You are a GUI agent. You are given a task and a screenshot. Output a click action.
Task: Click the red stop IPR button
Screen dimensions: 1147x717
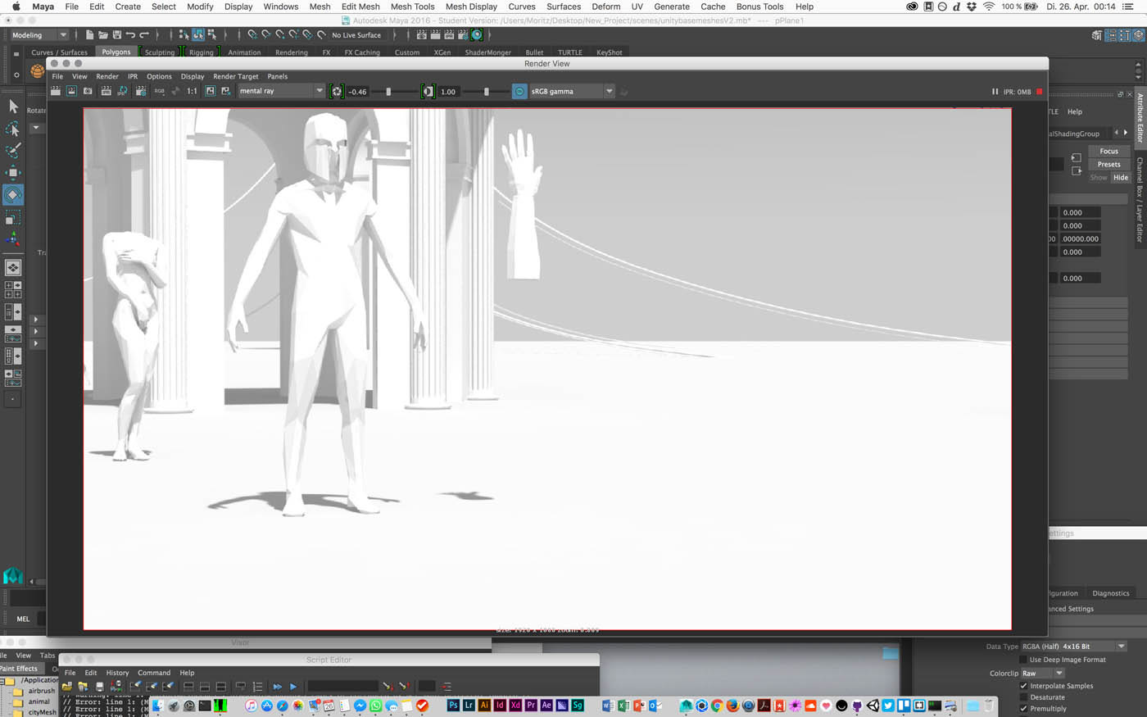pos(1040,92)
